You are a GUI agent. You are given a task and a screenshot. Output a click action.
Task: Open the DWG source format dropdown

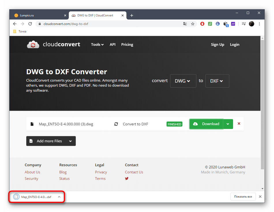click(183, 81)
